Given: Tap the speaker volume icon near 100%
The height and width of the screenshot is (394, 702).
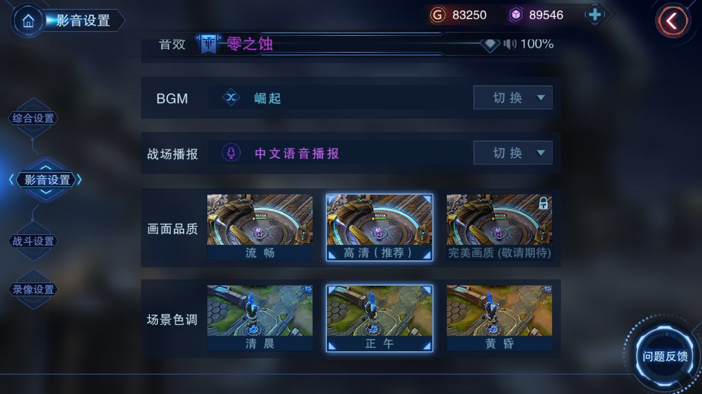Looking at the screenshot, I should [510, 44].
